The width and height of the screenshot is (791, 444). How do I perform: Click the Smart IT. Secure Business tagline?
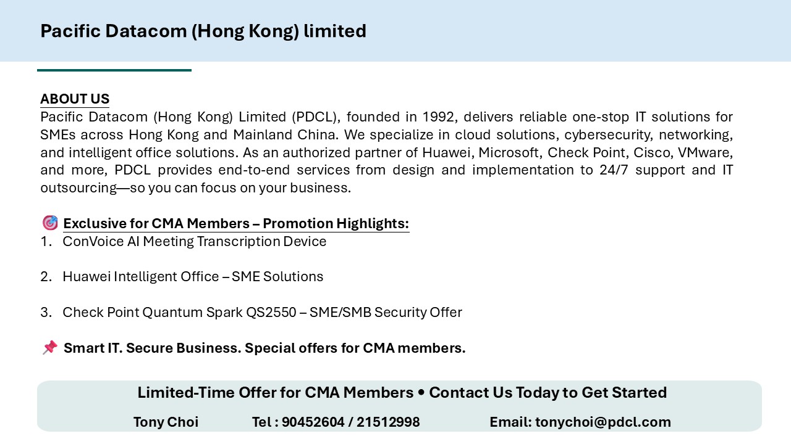264,348
